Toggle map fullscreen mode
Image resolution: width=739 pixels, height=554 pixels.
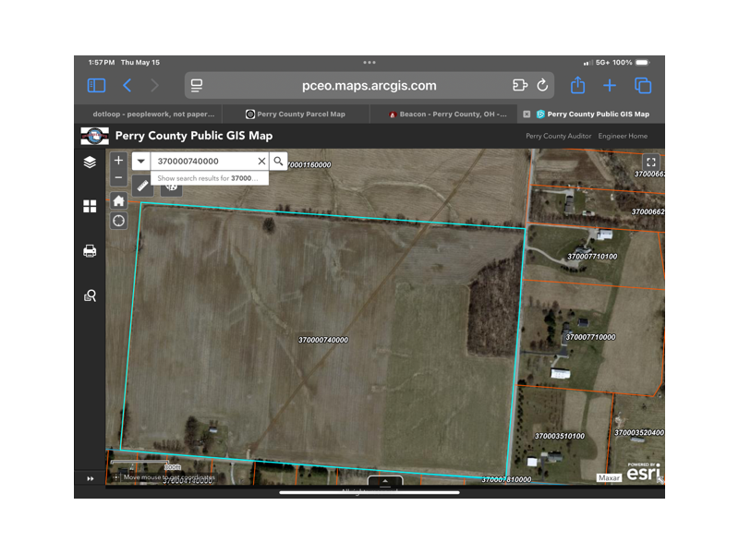(x=651, y=163)
